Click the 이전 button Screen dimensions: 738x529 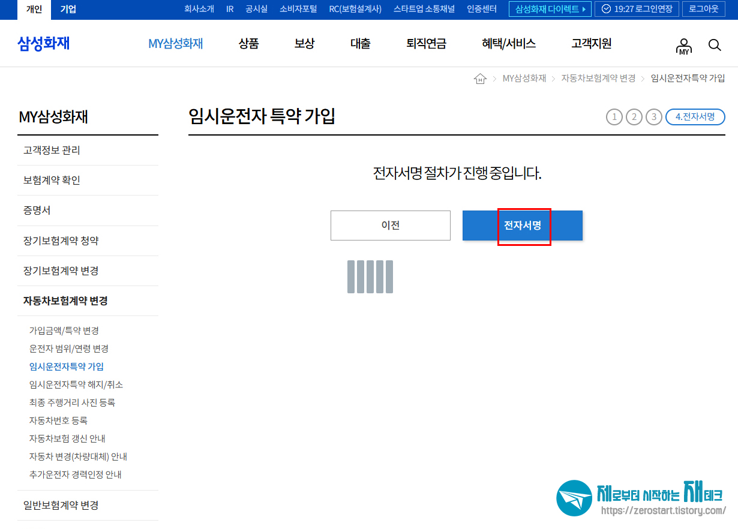[391, 226]
